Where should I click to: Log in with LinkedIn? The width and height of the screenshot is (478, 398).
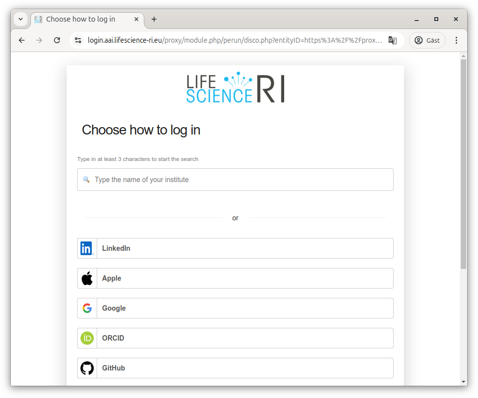tap(235, 248)
